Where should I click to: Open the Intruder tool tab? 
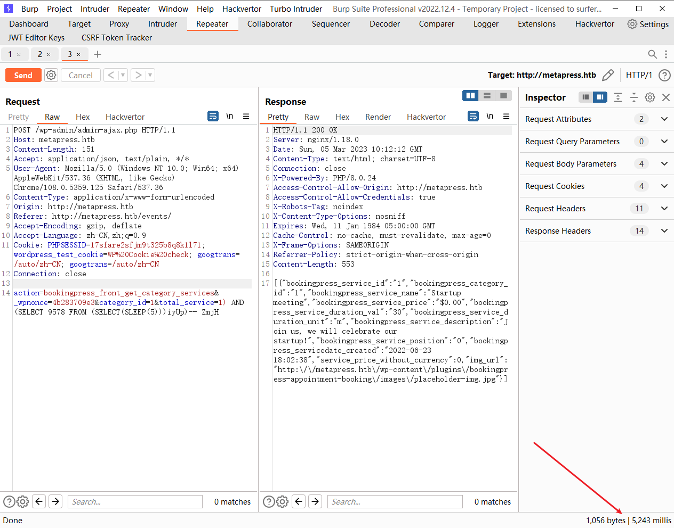point(162,24)
